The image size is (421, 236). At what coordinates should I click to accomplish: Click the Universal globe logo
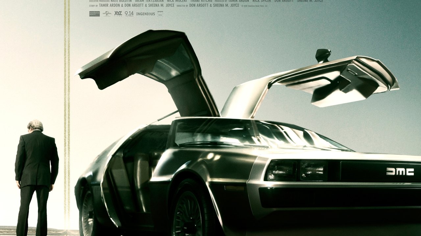pos(107,14)
